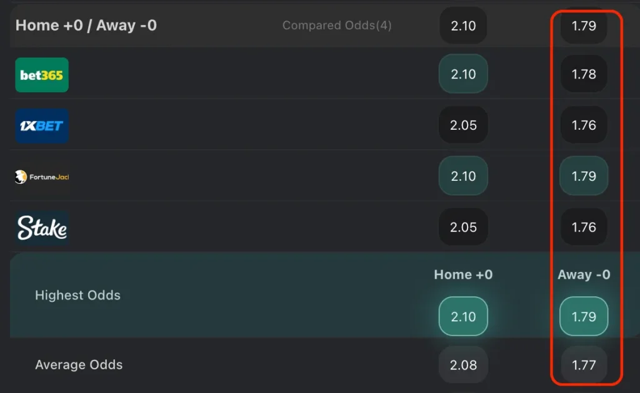Select FortuneJack away odds 1.79

tap(584, 177)
